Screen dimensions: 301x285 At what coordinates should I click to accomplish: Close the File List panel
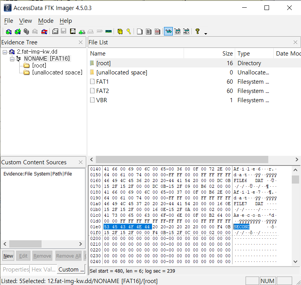tap(295, 42)
